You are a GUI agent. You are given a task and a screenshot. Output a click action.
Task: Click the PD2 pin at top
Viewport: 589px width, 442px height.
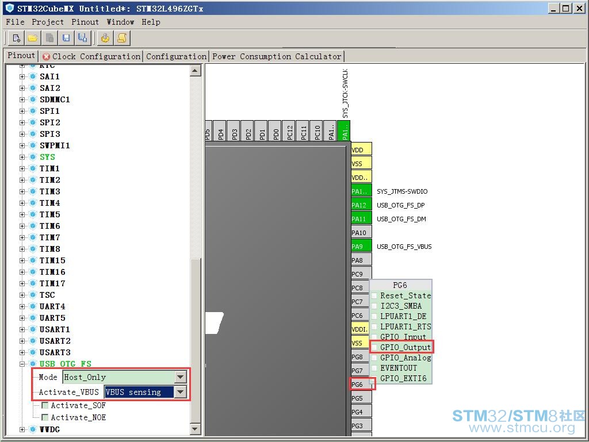click(248, 131)
